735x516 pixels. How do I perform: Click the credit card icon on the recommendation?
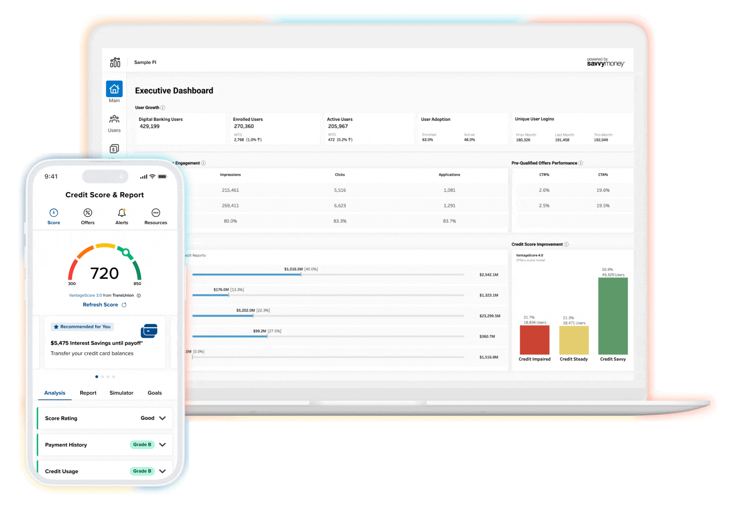pyautogui.click(x=149, y=331)
